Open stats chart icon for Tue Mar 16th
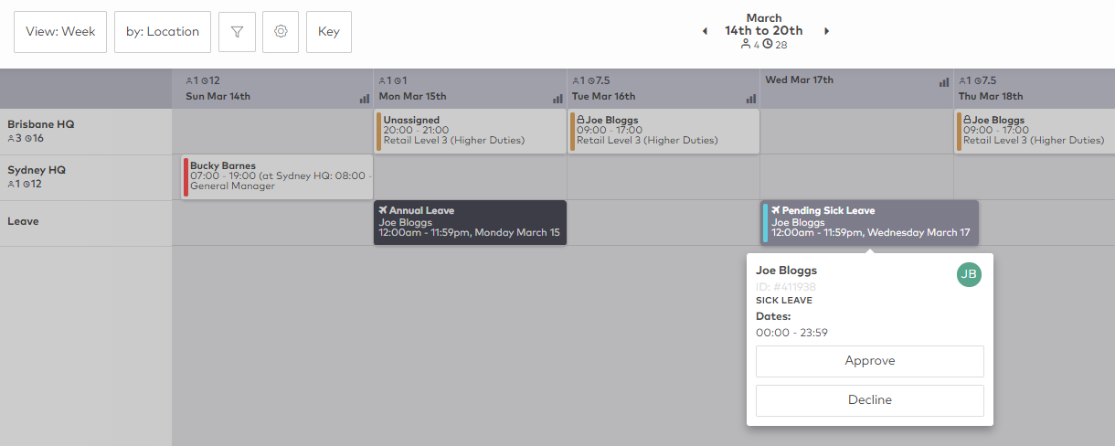The width and height of the screenshot is (1115, 446). pos(750,99)
